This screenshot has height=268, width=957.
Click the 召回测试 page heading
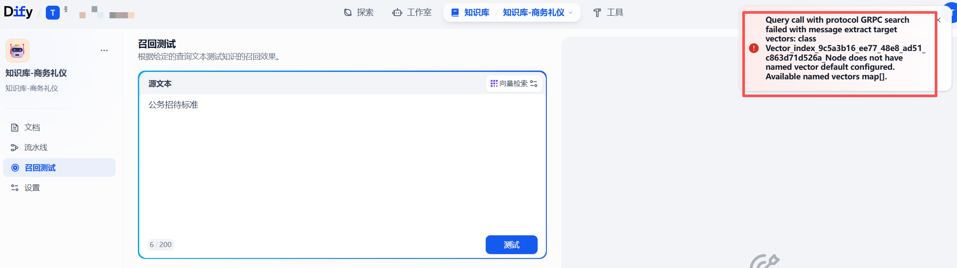(x=157, y=44)
